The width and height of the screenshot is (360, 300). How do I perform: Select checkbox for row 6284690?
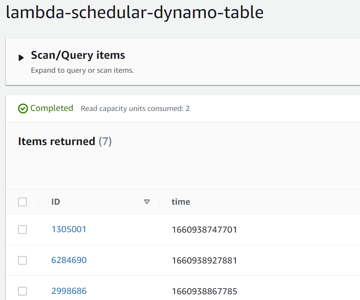click(23, 260)
